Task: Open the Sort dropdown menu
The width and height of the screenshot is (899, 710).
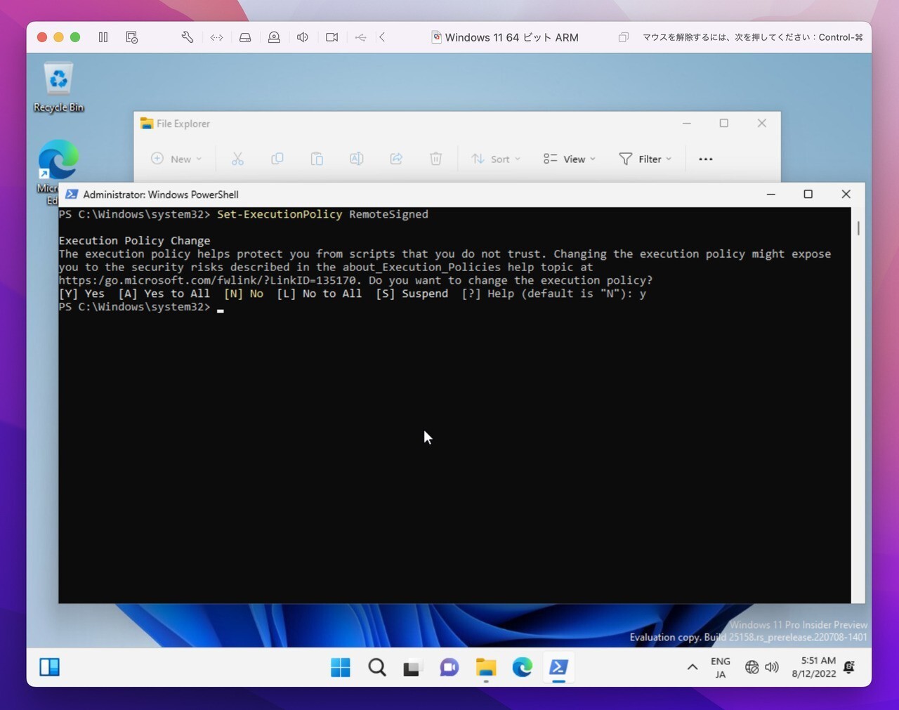Action: [x=496, y=159]
